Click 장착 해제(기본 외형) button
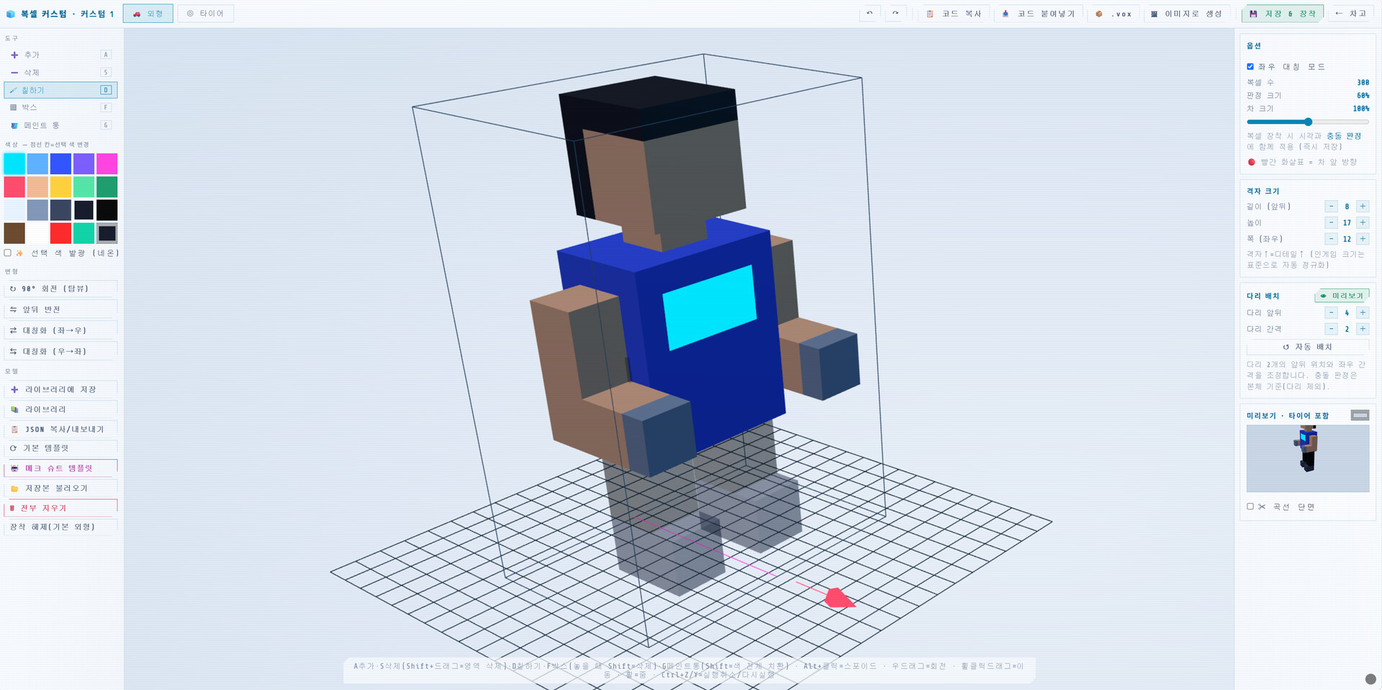The image size is (1382, 690). point(60,527)
